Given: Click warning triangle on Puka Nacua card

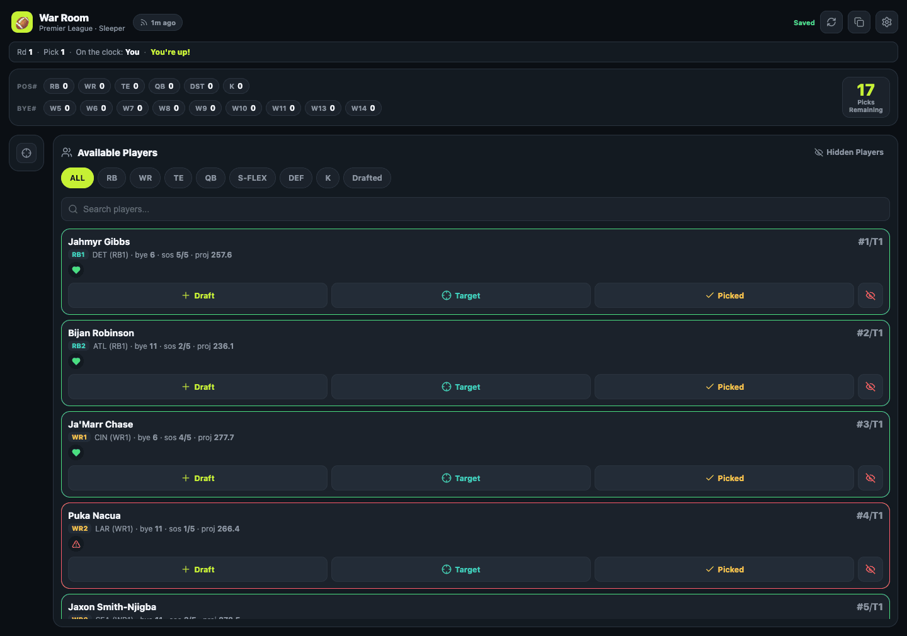Looking at the screenshot, I should tap(76, 544).
